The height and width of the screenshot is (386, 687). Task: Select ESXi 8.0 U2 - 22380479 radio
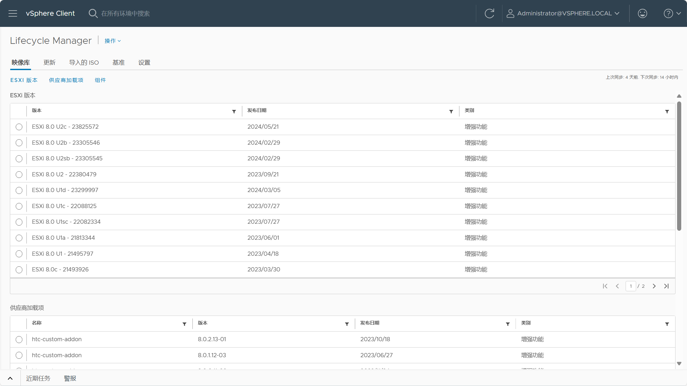19,174
